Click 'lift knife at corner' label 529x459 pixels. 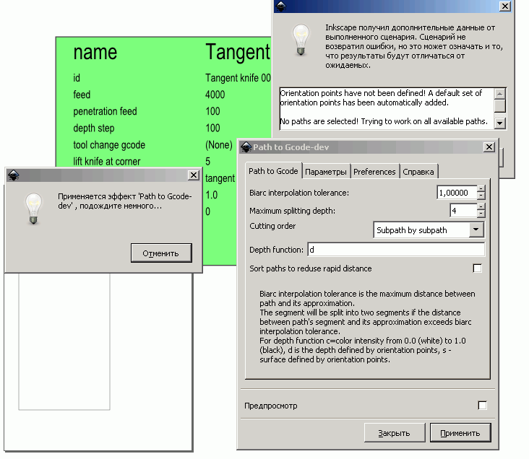107,162
